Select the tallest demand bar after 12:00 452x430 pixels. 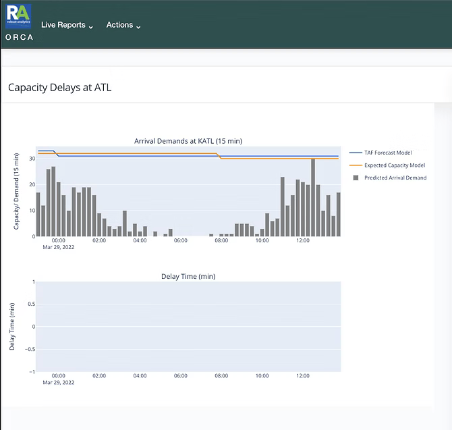point(313,197)
